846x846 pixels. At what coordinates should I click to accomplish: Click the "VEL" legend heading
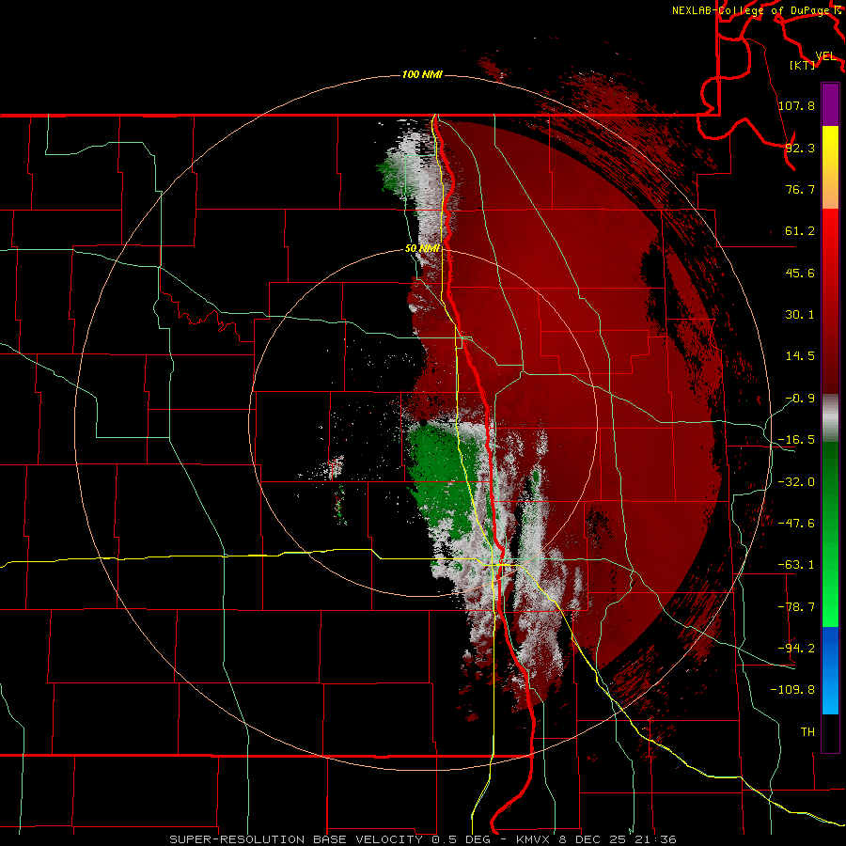(x=825, y=56)
